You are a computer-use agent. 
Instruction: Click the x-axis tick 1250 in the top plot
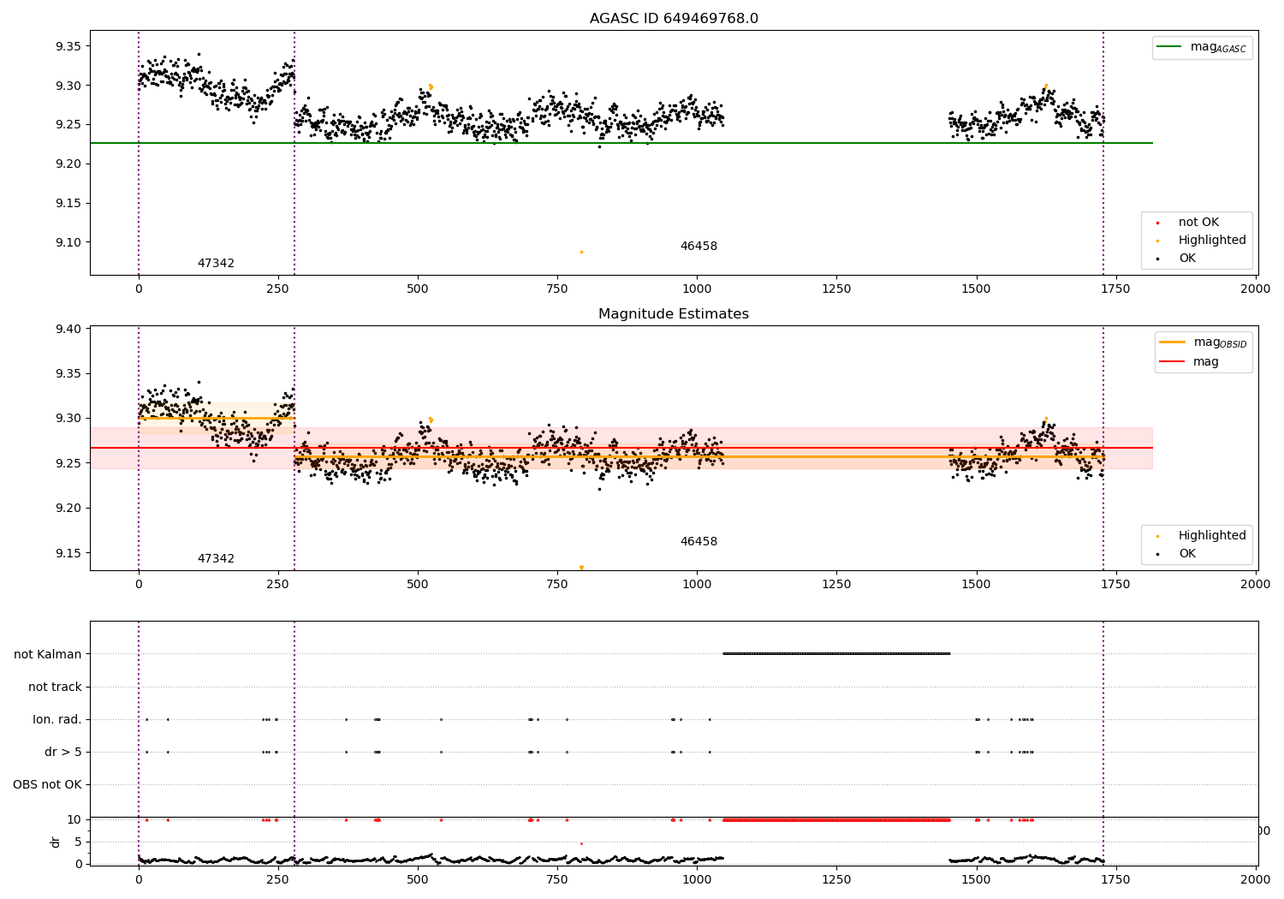(836, 289)
